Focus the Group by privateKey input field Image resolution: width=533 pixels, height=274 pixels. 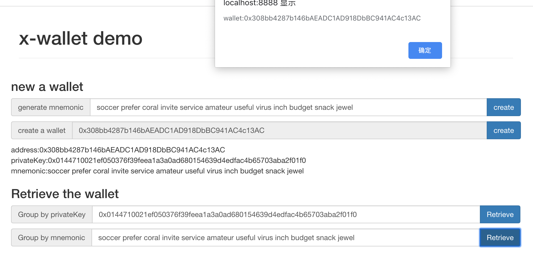(x=286, y=215)
